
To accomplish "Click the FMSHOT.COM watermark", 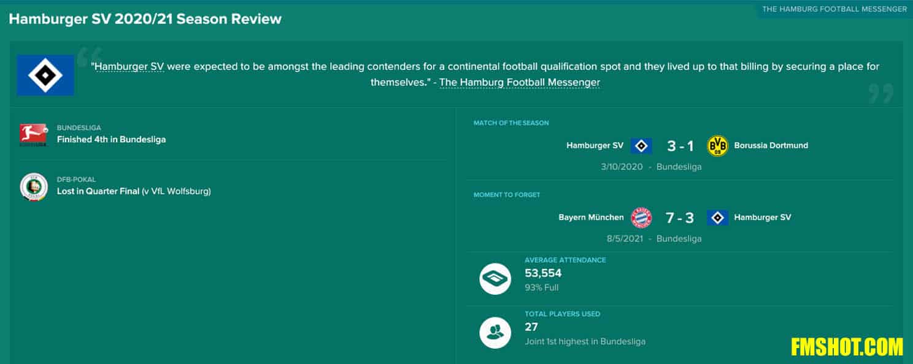I will point(847,347).
